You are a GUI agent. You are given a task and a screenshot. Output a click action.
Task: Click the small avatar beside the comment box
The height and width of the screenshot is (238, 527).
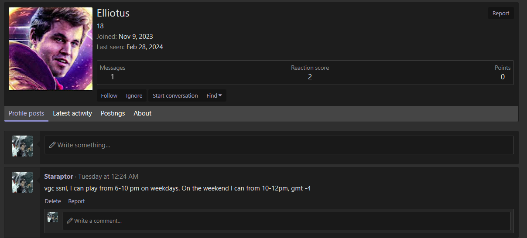[53, 217]
